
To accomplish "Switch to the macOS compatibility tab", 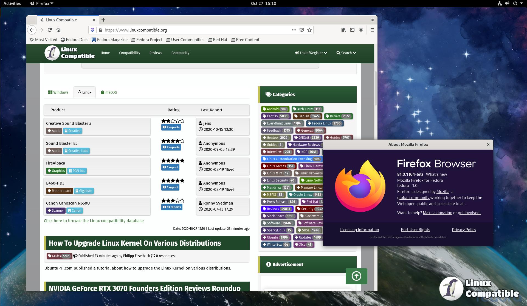I will (109, 92).
